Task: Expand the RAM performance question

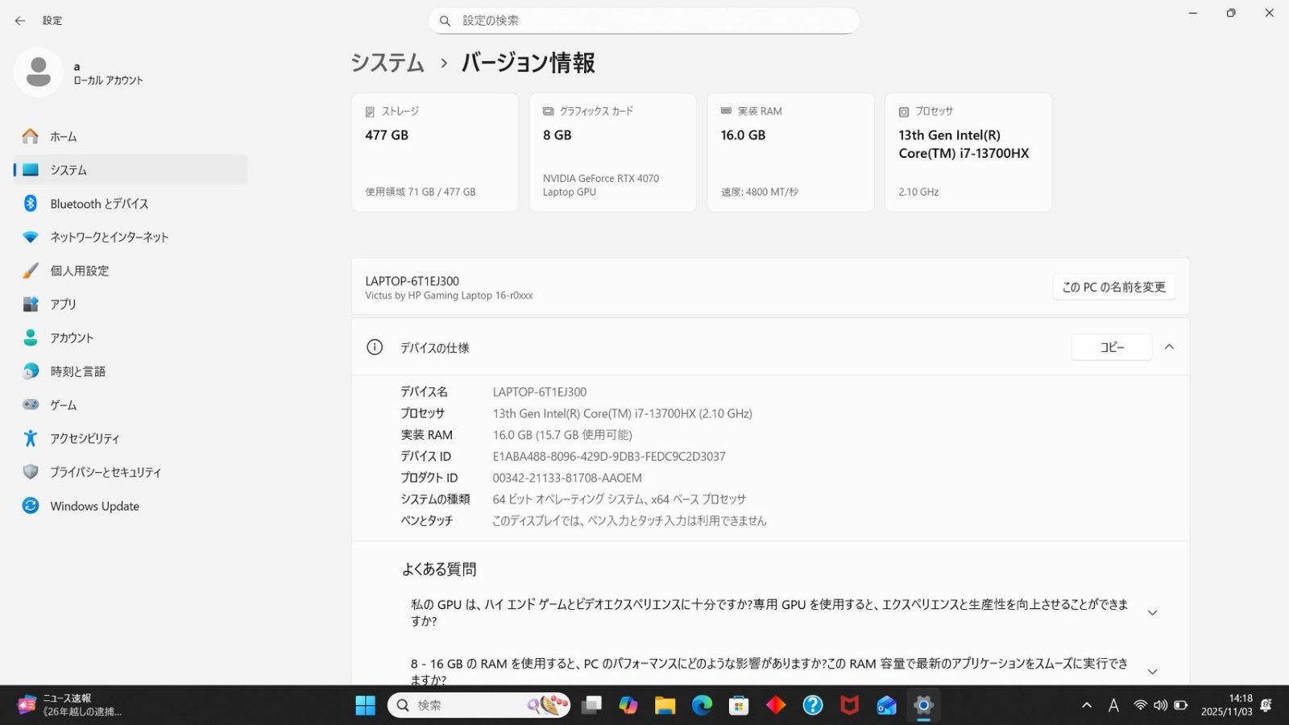Action: 1152,672
